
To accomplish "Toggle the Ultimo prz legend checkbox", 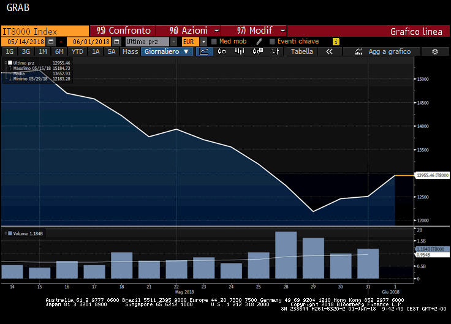I will [10, 63].
